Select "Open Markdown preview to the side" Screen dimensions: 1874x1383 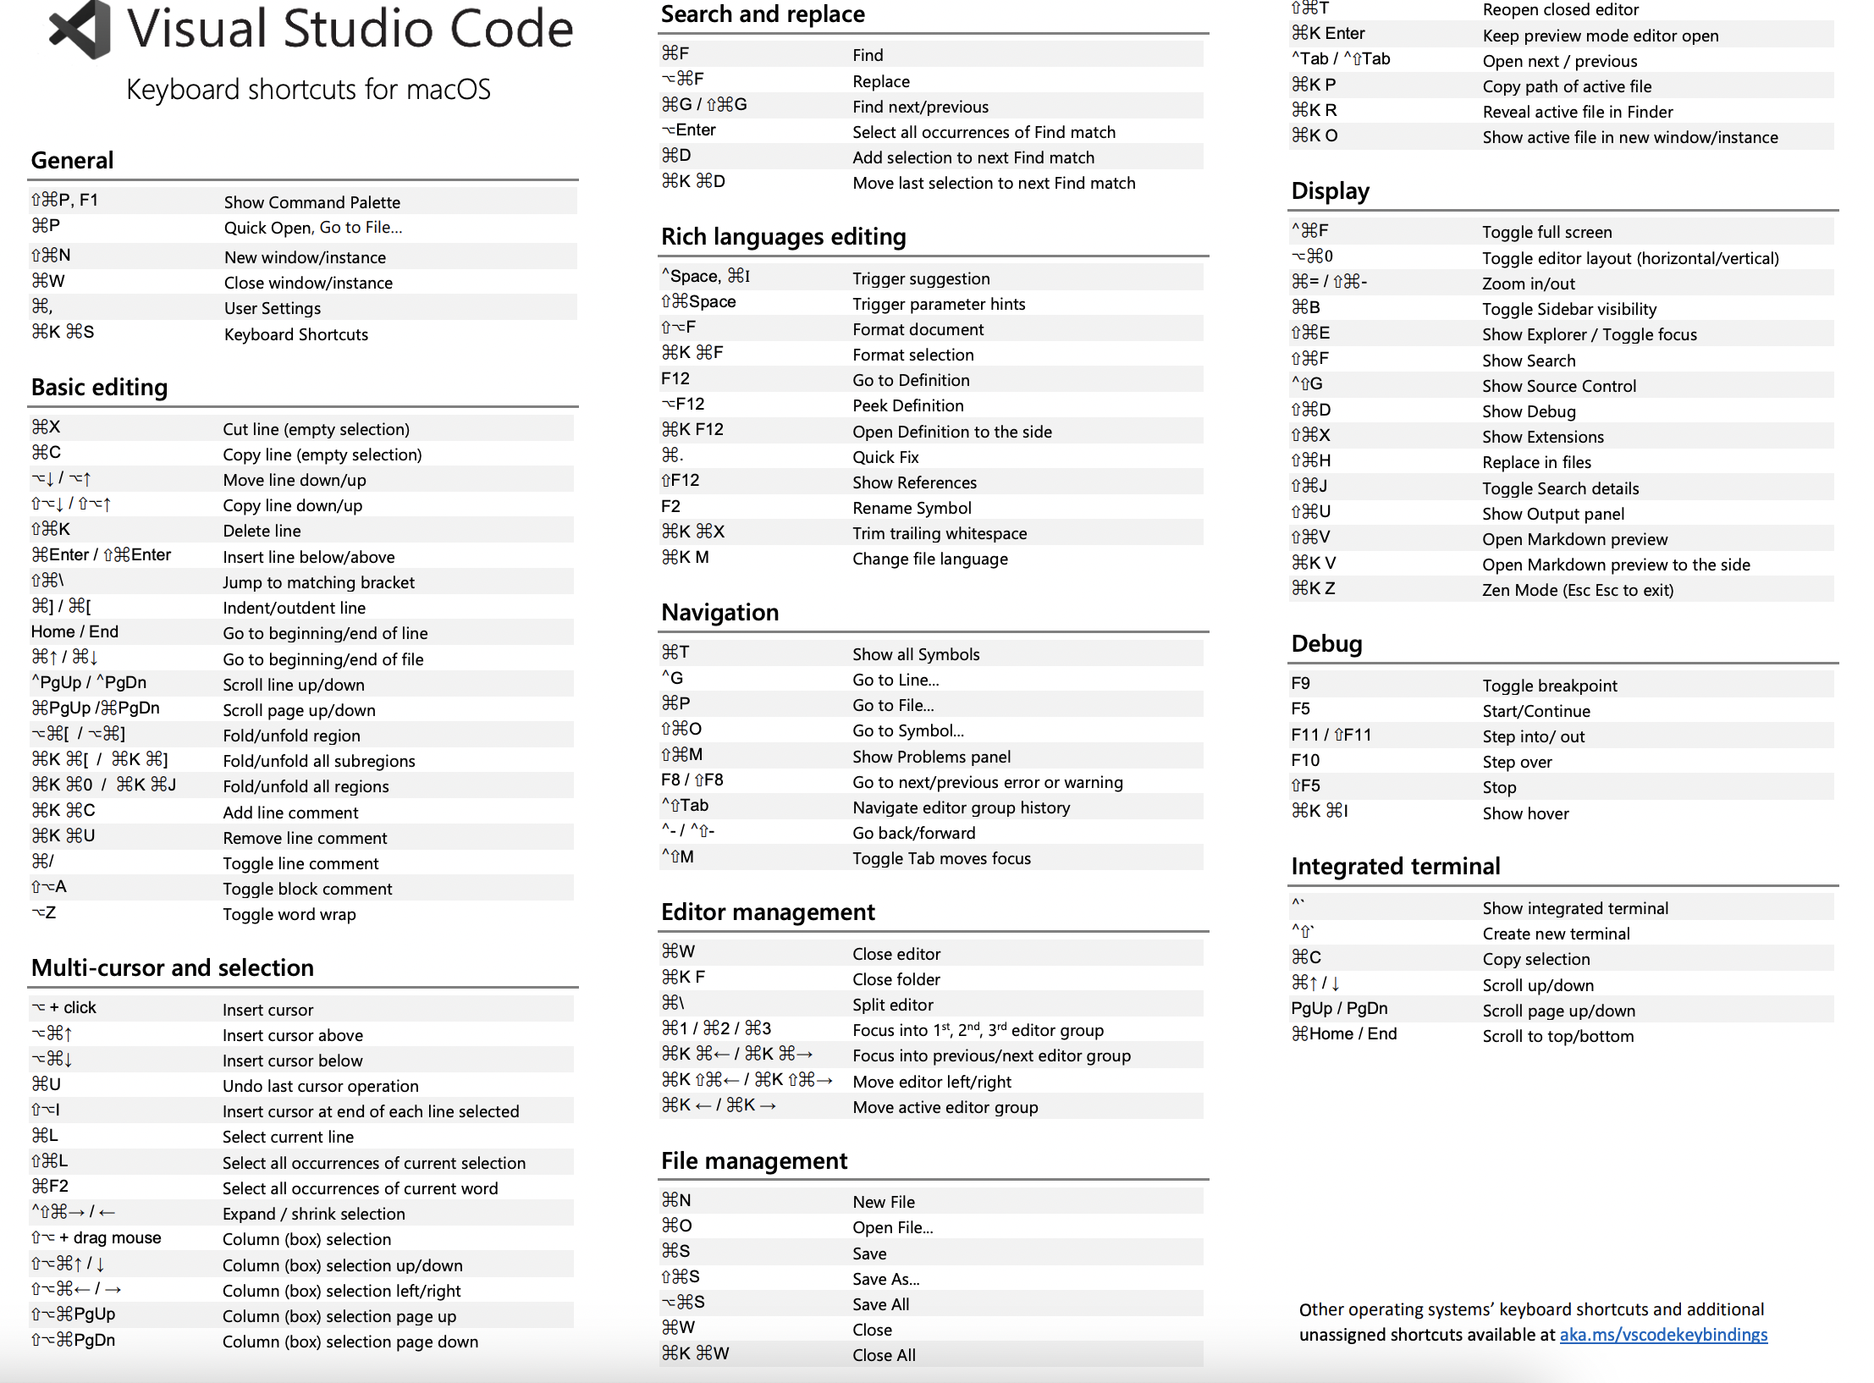pos(1616,565)
